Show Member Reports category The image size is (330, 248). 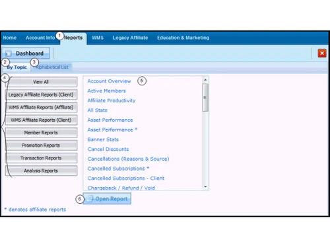pos(41,133)
